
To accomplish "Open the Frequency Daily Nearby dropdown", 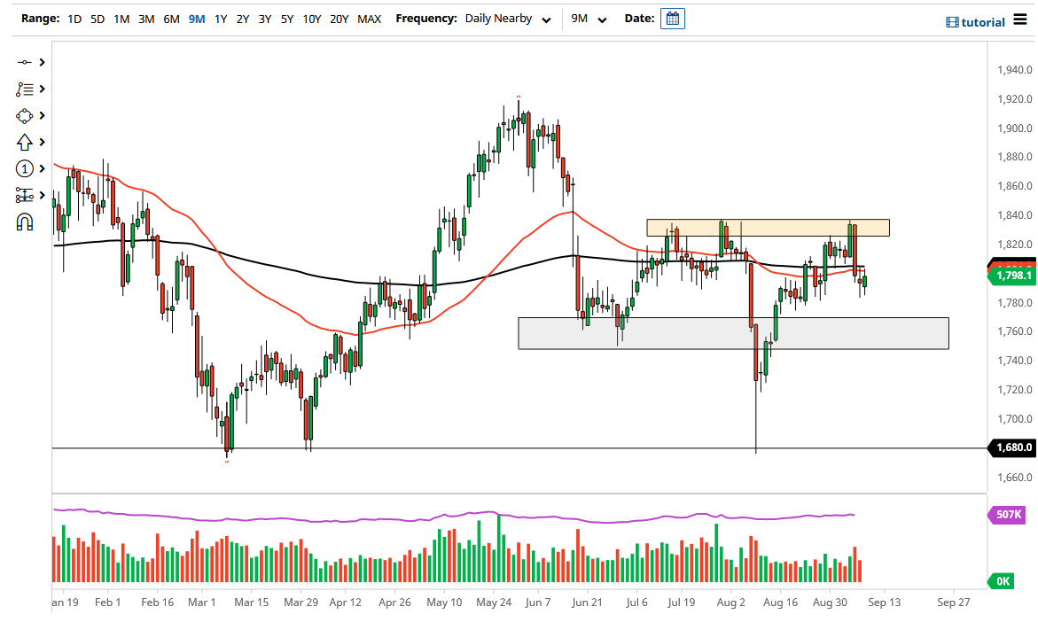I will [x=508, y=19].
